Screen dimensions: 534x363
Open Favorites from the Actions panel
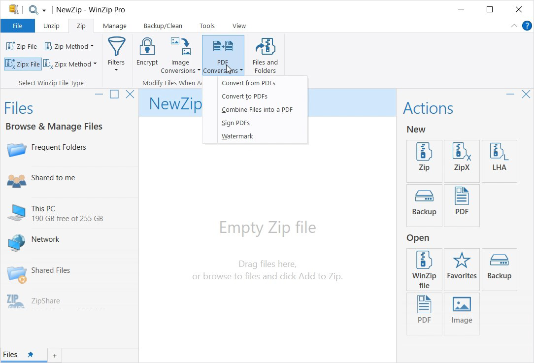pos(462,269)
